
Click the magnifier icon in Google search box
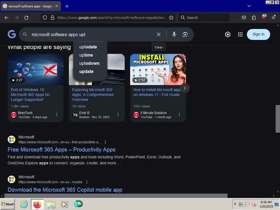(25, 34)
